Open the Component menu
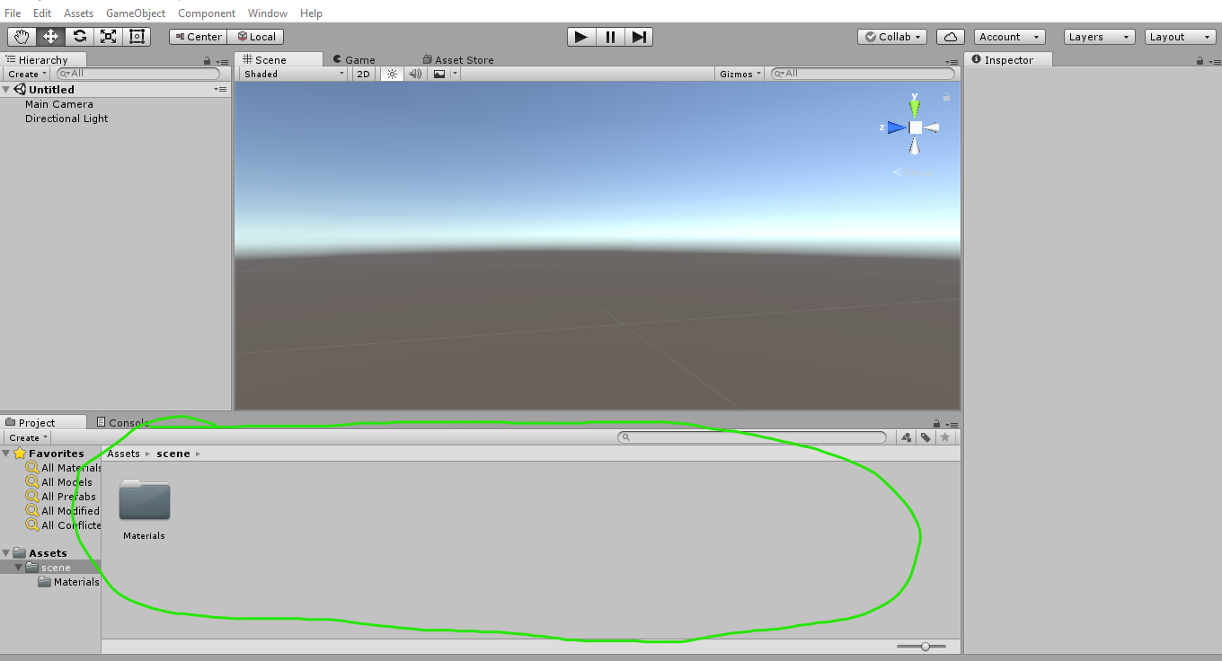 coord(207,13)
